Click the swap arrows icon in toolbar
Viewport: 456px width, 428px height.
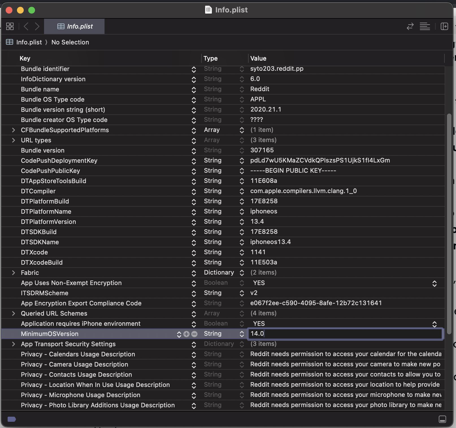point(410,26)
